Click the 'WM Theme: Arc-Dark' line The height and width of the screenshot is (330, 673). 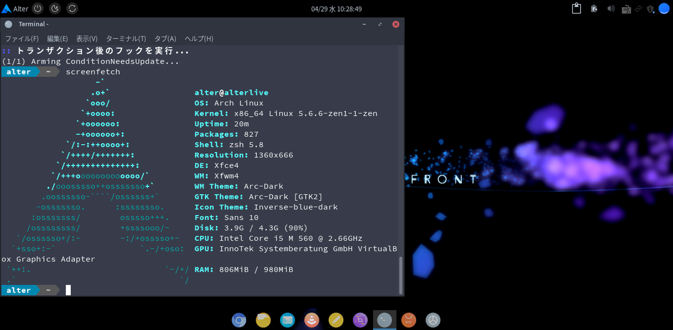click(x=239, y=186)
